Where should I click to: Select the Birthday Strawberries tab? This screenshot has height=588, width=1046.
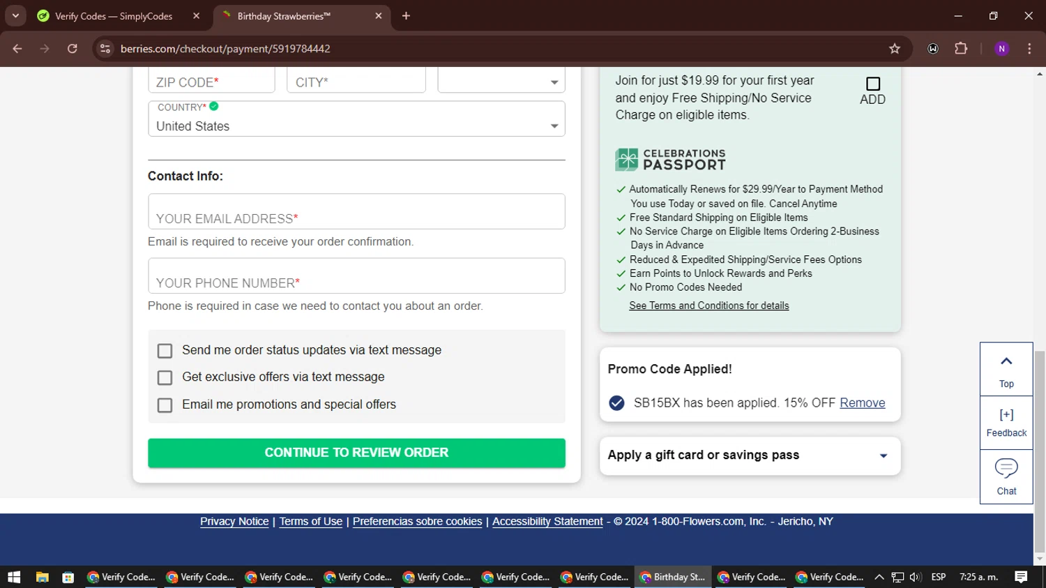tap(284, 16)
